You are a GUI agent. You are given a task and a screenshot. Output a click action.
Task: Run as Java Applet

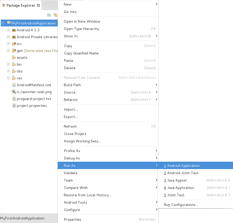(x=196, y=180)
